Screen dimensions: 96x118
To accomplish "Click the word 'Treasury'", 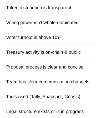I will 15,52.
